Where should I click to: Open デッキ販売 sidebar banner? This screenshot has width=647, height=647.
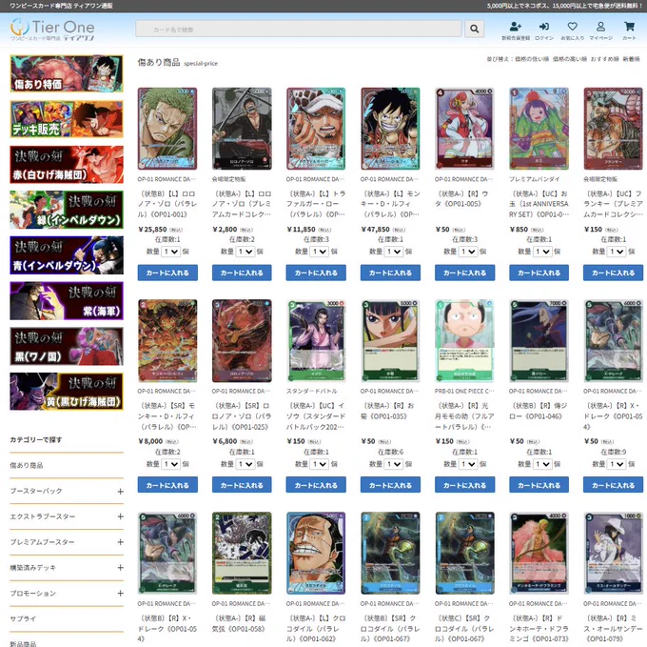tap(67, 119)
